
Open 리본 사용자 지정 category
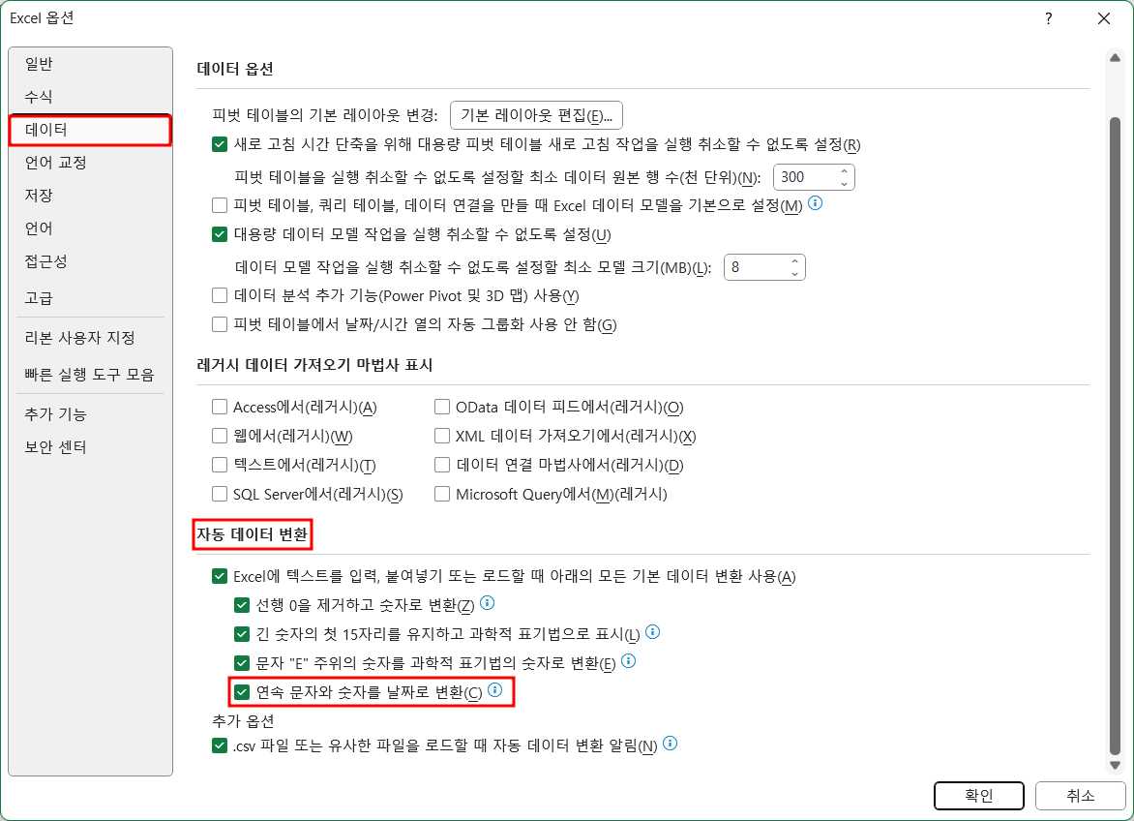click(90, 338)
